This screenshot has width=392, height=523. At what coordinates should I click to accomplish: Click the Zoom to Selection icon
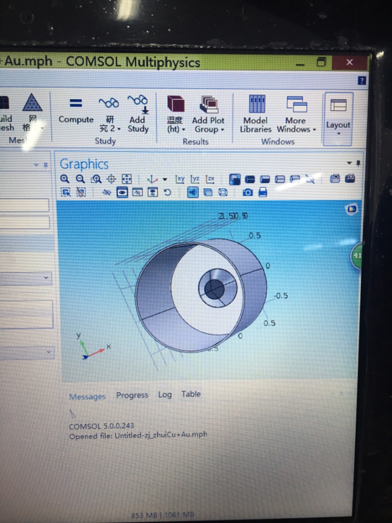point(112,179)
